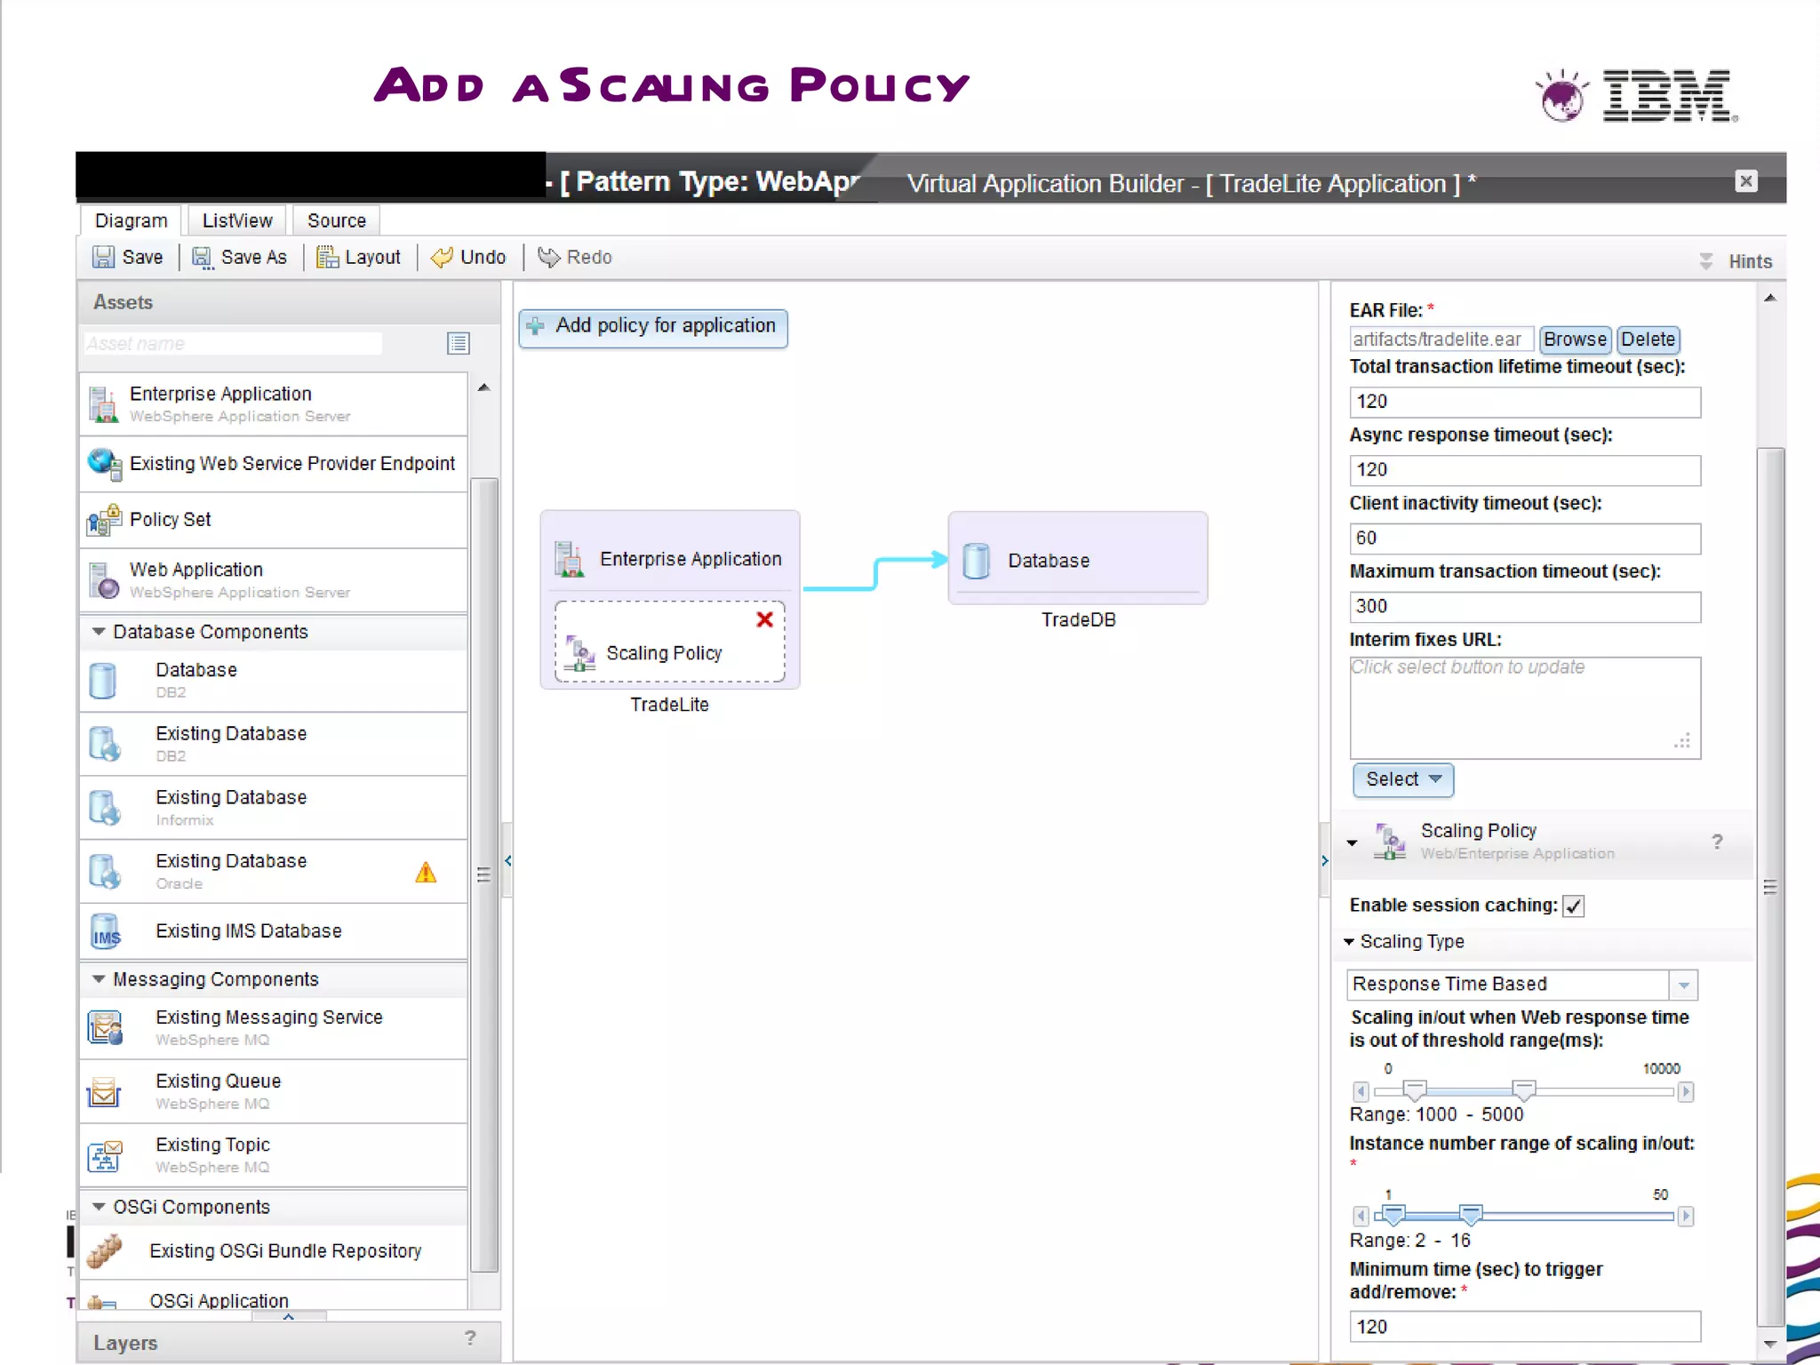Click Total transaction lifetime timeout field
Image resolution: width=1820 pixels, height=1365 pixels.
[x=1525, y=402]
